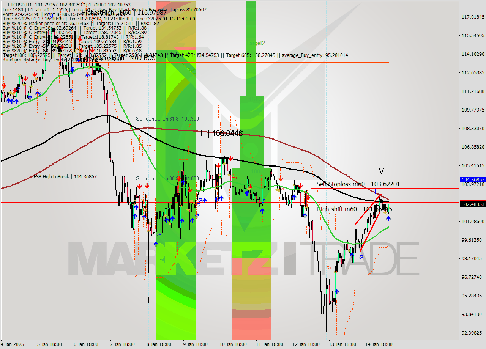
Task: Click price axis value 111.21680
Action: [473, 91]
